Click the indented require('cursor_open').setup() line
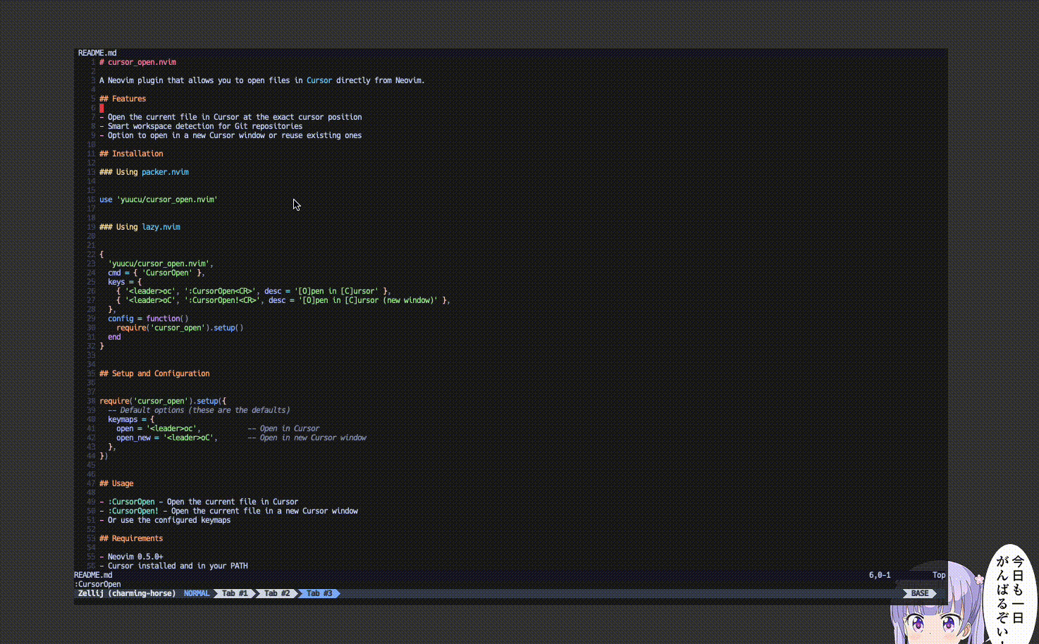The width and height of the screenshot is (1039, 644). click(x=180, y=328)
